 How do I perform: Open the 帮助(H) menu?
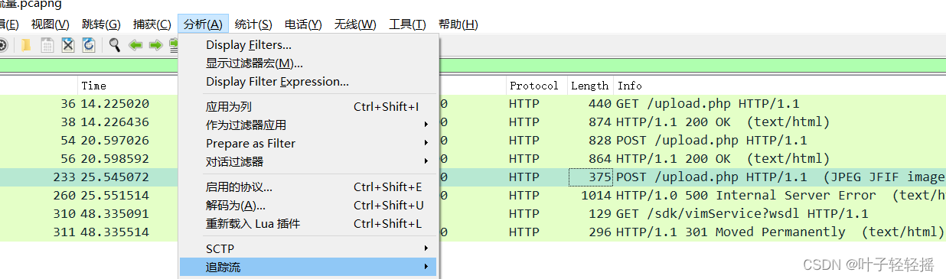coord(458,24)
